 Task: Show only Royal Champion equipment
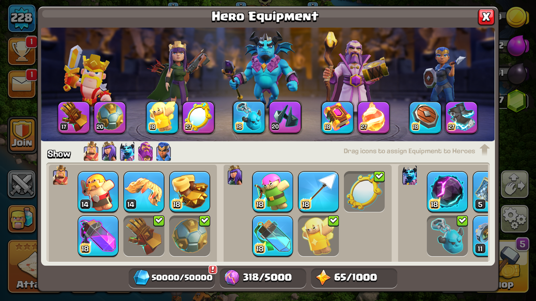pos(163,152)
